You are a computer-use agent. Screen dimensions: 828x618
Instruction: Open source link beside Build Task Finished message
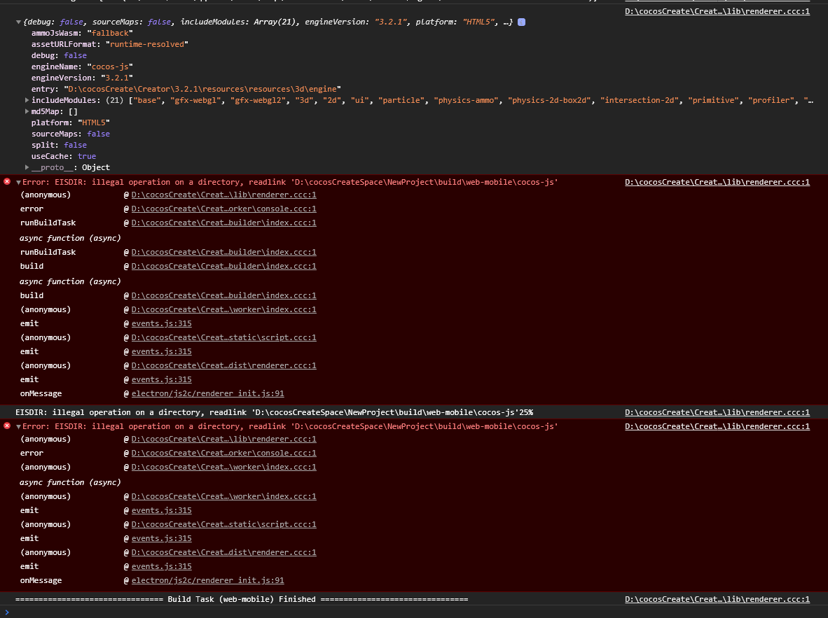coord(717,600)
